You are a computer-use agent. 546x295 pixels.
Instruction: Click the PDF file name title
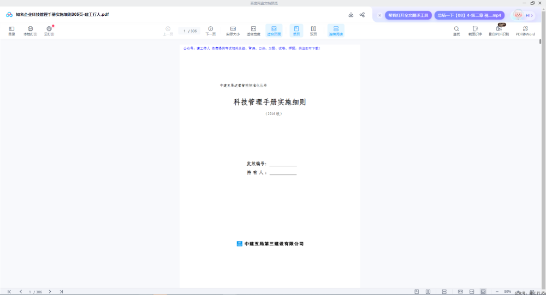coord(62,15)
